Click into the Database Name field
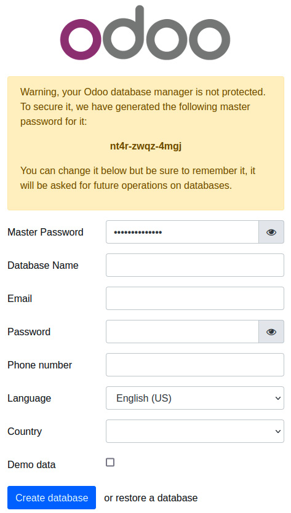The width and height of the screenshot is (291, 513). click(195, 265)
